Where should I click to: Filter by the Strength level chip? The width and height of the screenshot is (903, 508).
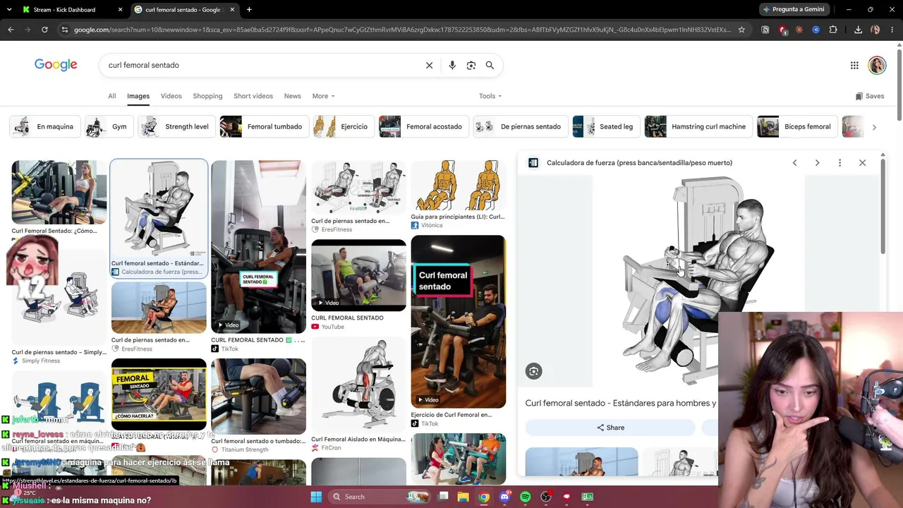click(176, 127)
